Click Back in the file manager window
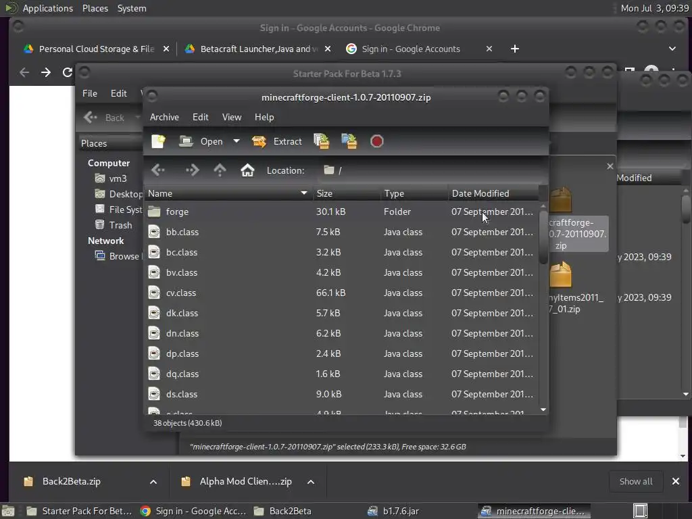 pyautogui.click(x=106, y=118)
